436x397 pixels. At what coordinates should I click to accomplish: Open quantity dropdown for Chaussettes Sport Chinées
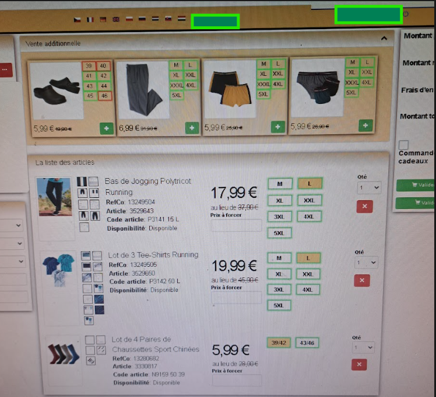tap(363, 347)
